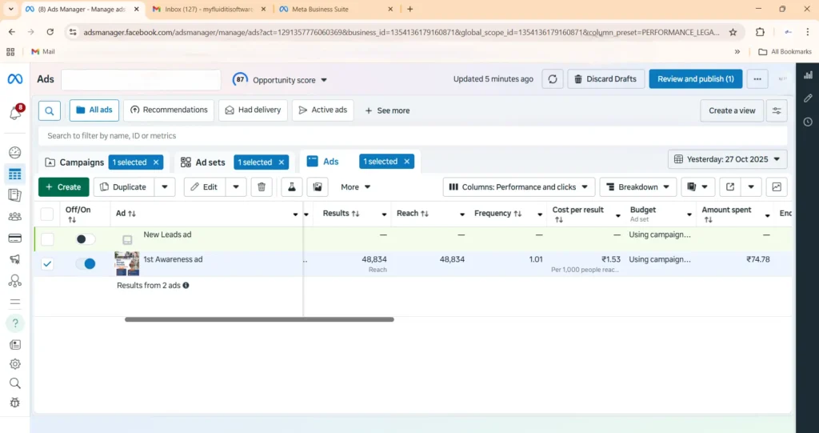Image resolution: width=819 pixels, height=433 pixels.
Task: Open Billing card icon in sidebar
Action: coord(14,239)
